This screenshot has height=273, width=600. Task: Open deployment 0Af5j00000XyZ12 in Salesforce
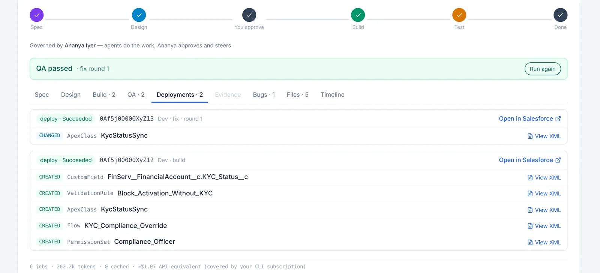tap(530, 160)
